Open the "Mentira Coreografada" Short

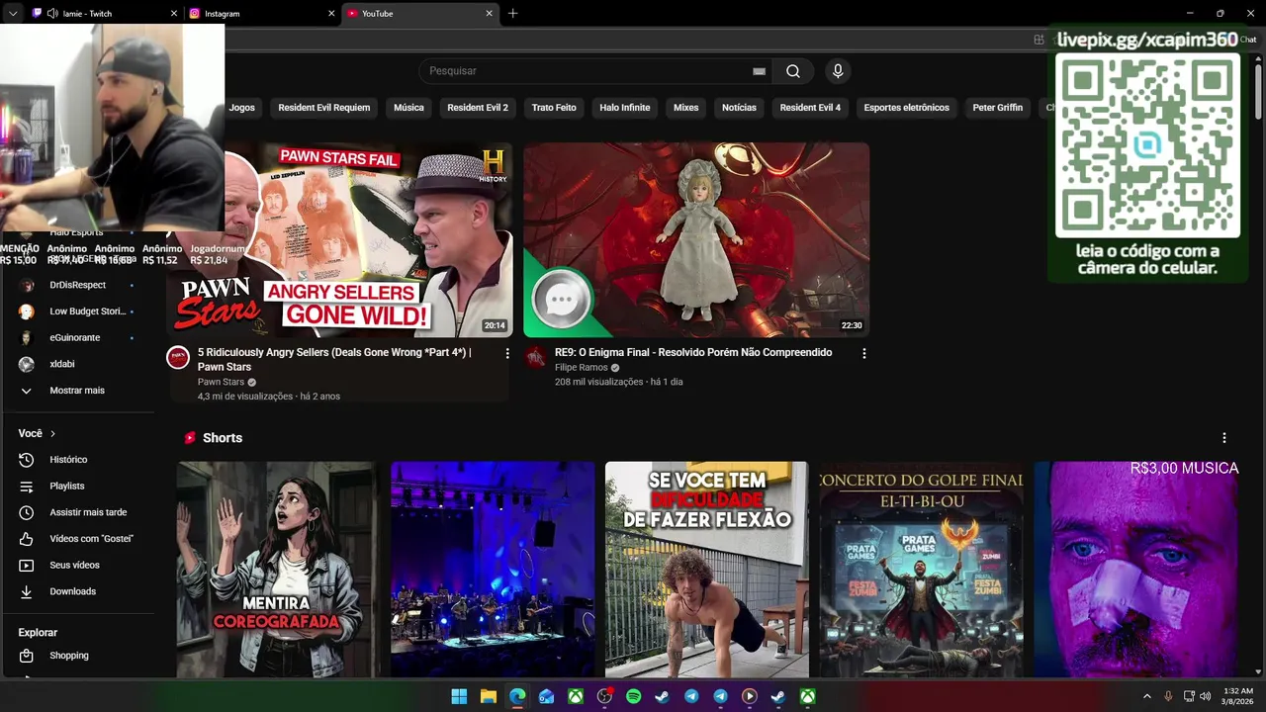coord(277,570)
